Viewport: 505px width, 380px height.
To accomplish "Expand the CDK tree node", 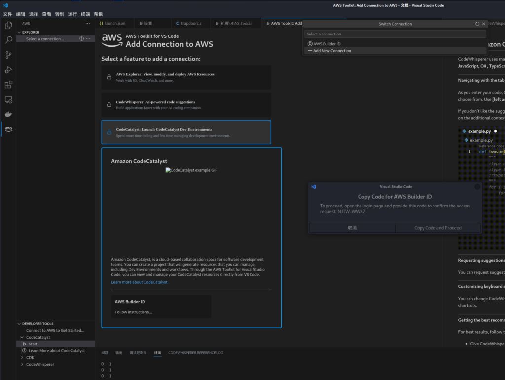I will tap(22, 357).
